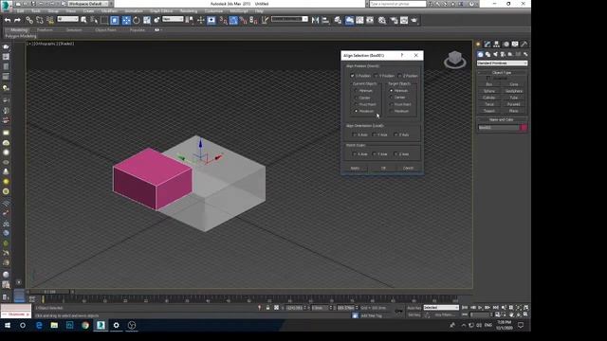Select the Shapes category icon
This screenshot has height=341, width=607.
click(487, 54)
